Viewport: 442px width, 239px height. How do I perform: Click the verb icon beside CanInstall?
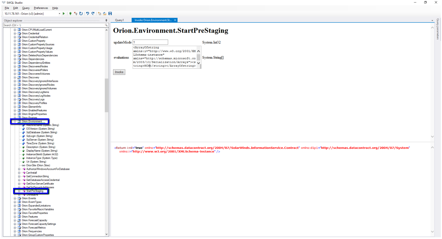point(24,173)
